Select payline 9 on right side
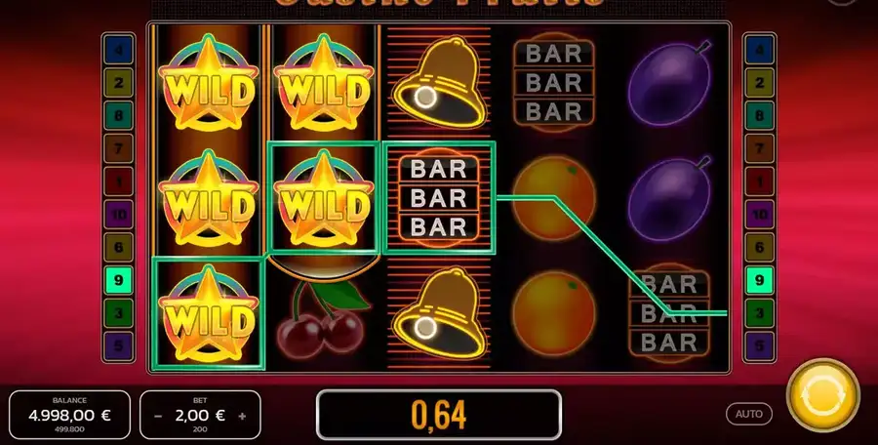The image size is (878, 445). click(x=759, y=280)
